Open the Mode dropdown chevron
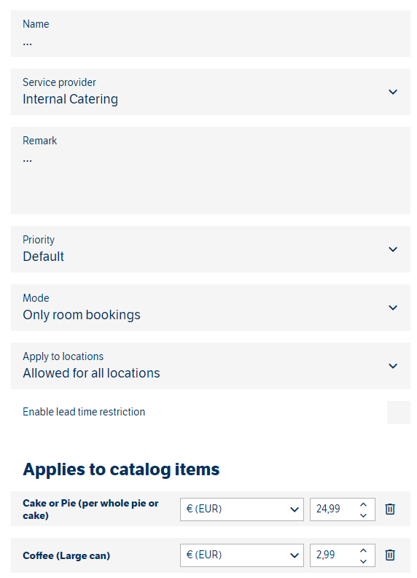This screenshot has height=578, width=417. (x=393, y=308)
